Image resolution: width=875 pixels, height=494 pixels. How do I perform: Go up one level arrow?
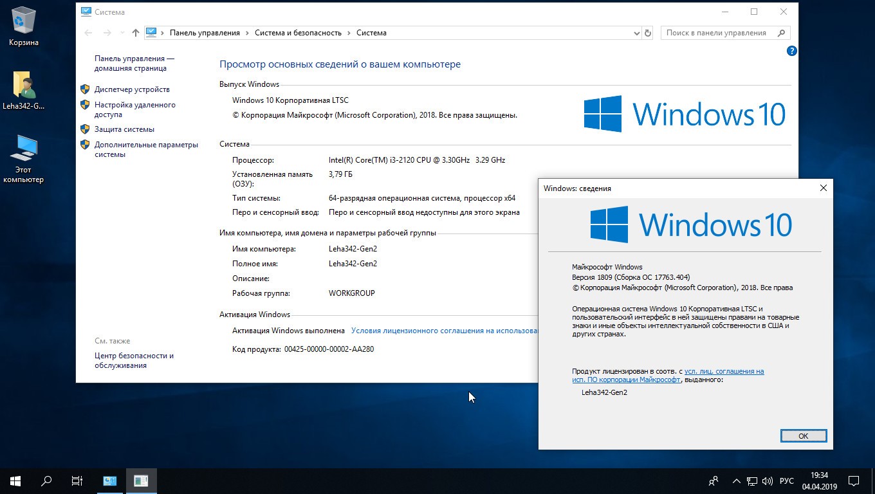[135, 33]
